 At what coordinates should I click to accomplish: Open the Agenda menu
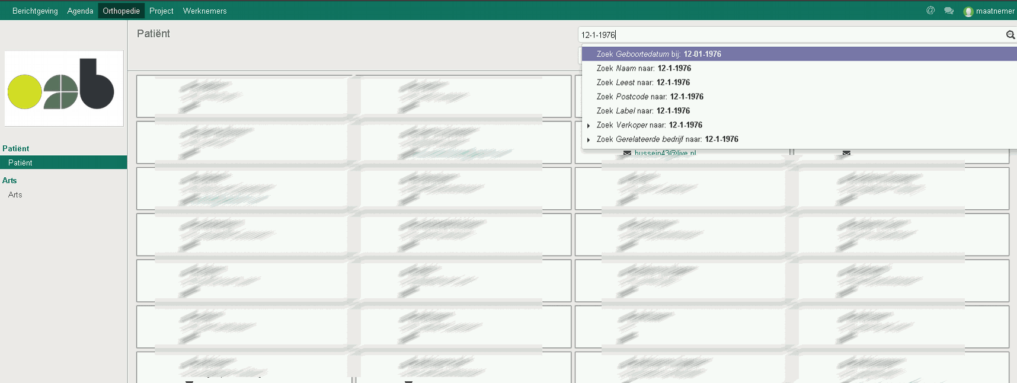point(80,11)
